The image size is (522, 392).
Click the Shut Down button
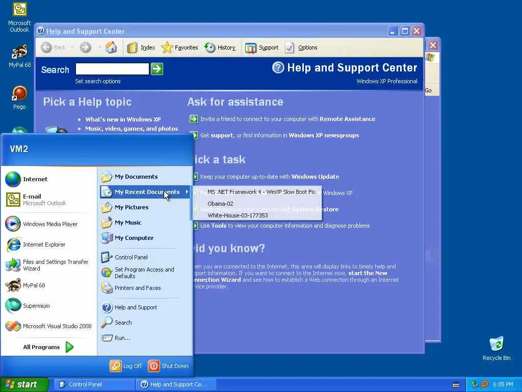pyautogui.click(x=168, y=366)
